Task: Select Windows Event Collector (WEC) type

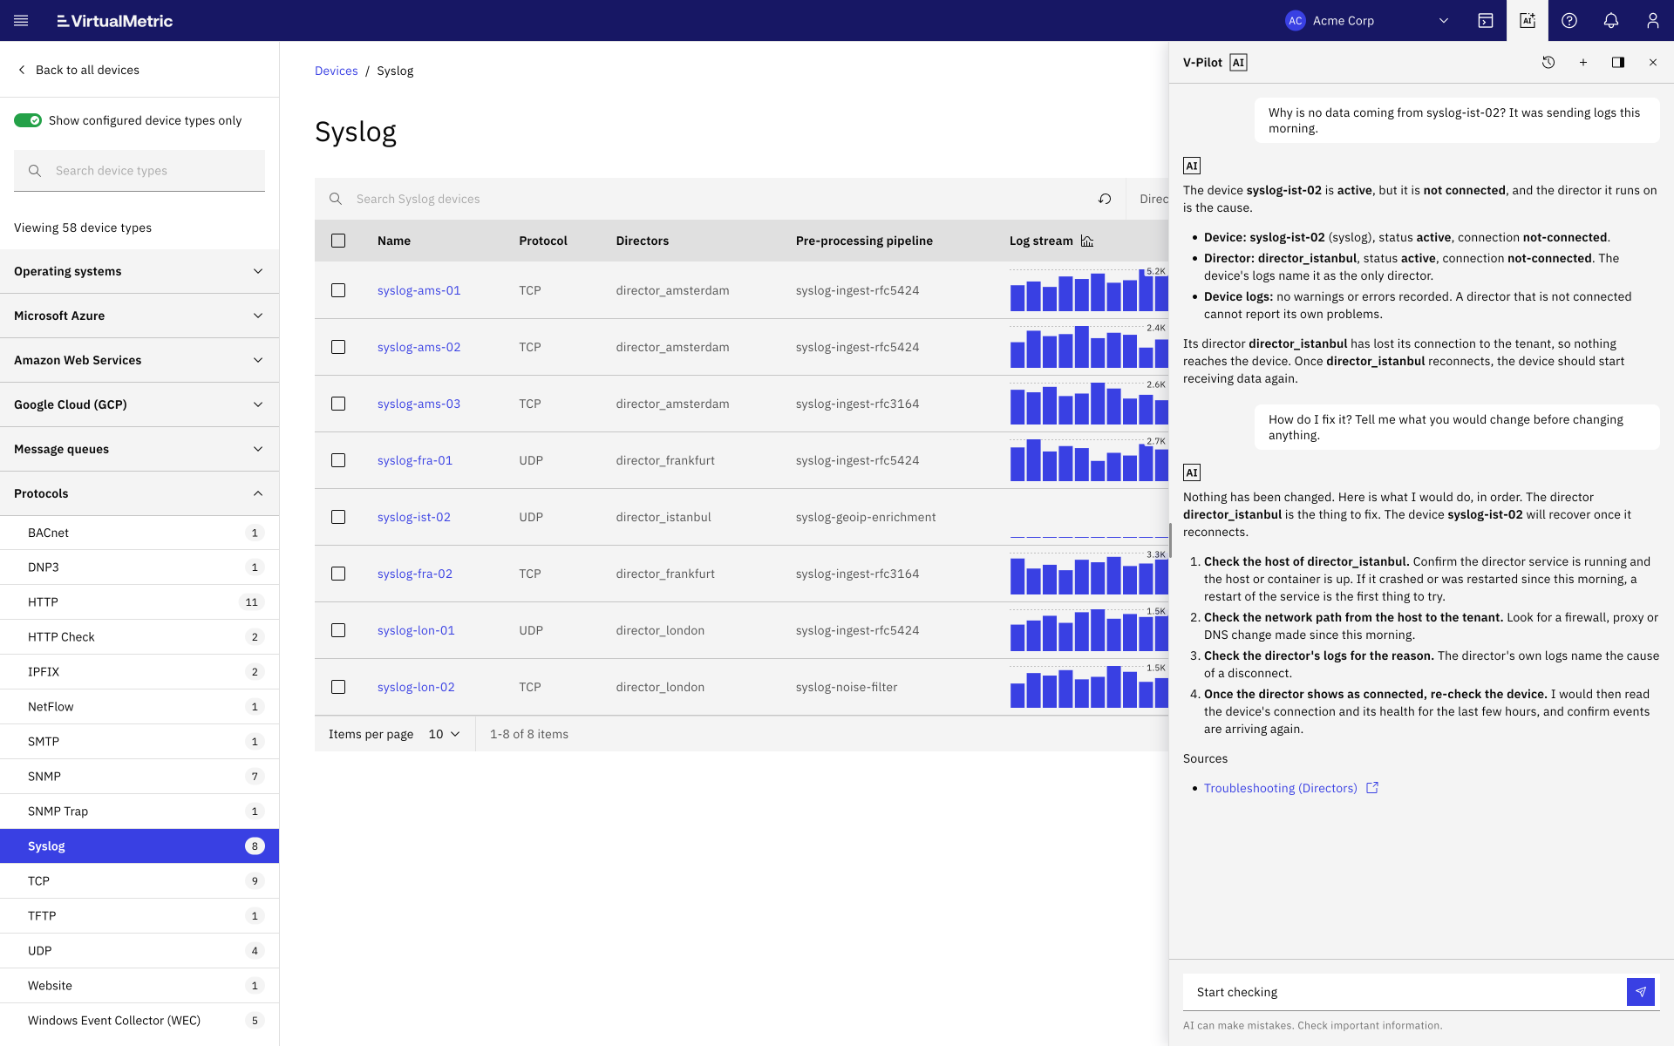Action: (x=139, y=1020)
